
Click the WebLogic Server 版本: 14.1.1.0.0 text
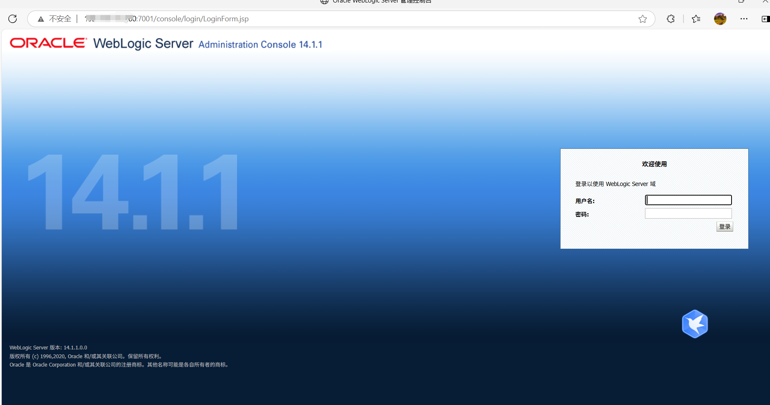tap(48, 348)
